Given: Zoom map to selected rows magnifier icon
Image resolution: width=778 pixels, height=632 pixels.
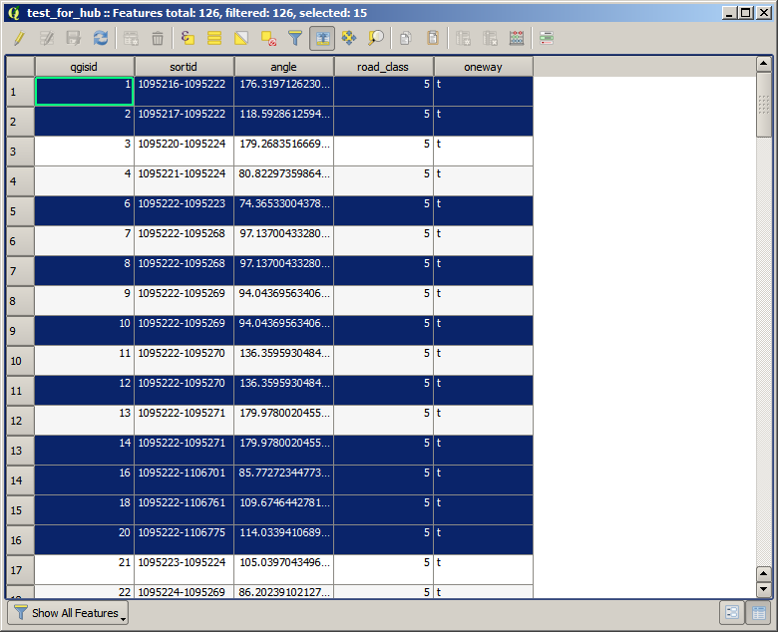Looking at the screenshot, I should click(x=376, y=38).
